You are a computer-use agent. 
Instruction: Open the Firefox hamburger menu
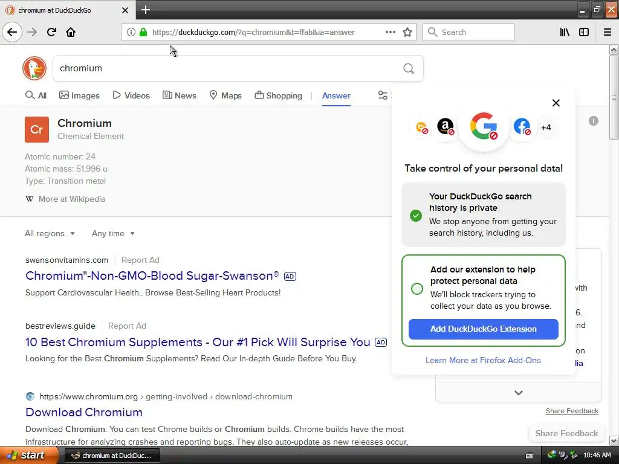(x=607, y=32)
